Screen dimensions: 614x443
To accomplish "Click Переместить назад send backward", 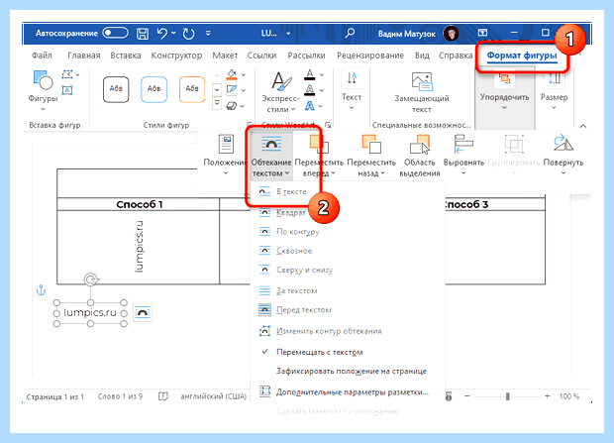I will click(x=371, y=156).
